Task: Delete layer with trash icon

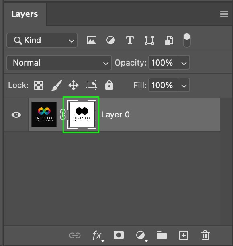Action: [x=205, y=235]
